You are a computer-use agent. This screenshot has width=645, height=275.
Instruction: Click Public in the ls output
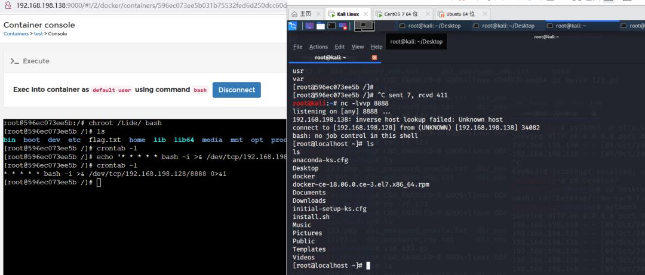[303, 241]
